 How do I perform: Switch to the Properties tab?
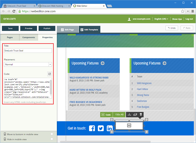(47, 37)
